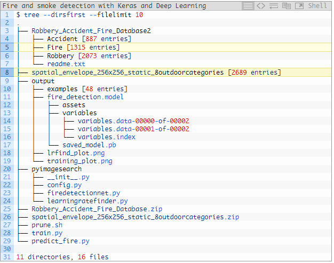
Task: Click fire_detection.model entry
Action: pyautogui.click(x=85, y=97)
